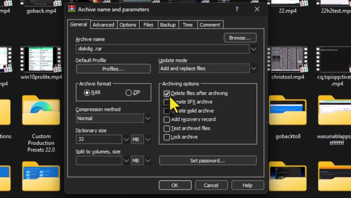Image resolution: width=351 pixels, height=198 pixels.
Task: Expand the Archive name history dropdown arrow
Action: tap(253, 49)
